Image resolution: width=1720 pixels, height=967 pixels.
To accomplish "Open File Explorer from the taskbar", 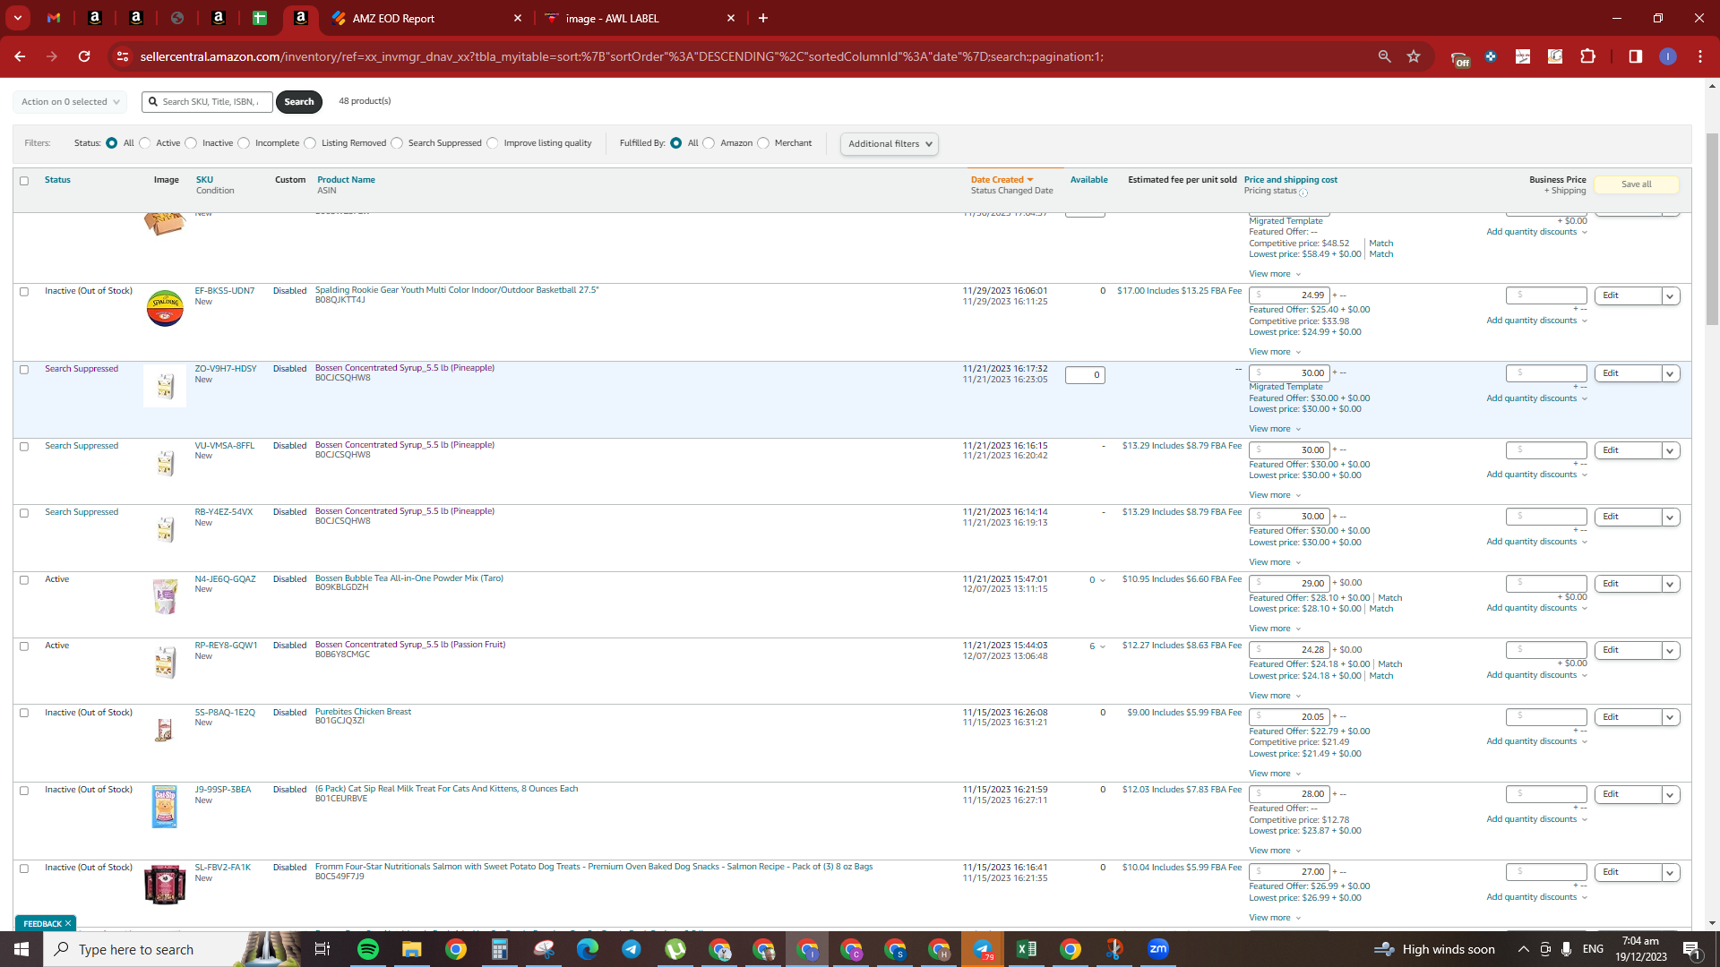I will [x=411, y=949].
